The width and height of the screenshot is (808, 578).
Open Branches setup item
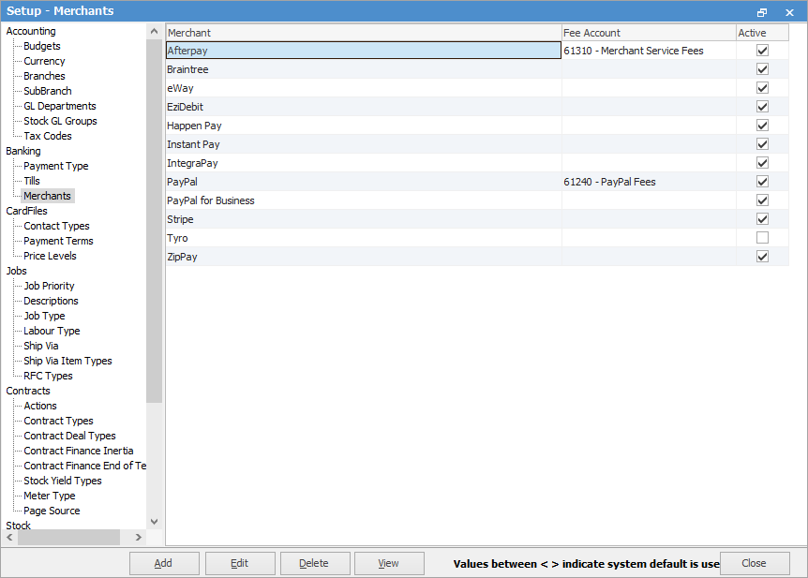44,76
